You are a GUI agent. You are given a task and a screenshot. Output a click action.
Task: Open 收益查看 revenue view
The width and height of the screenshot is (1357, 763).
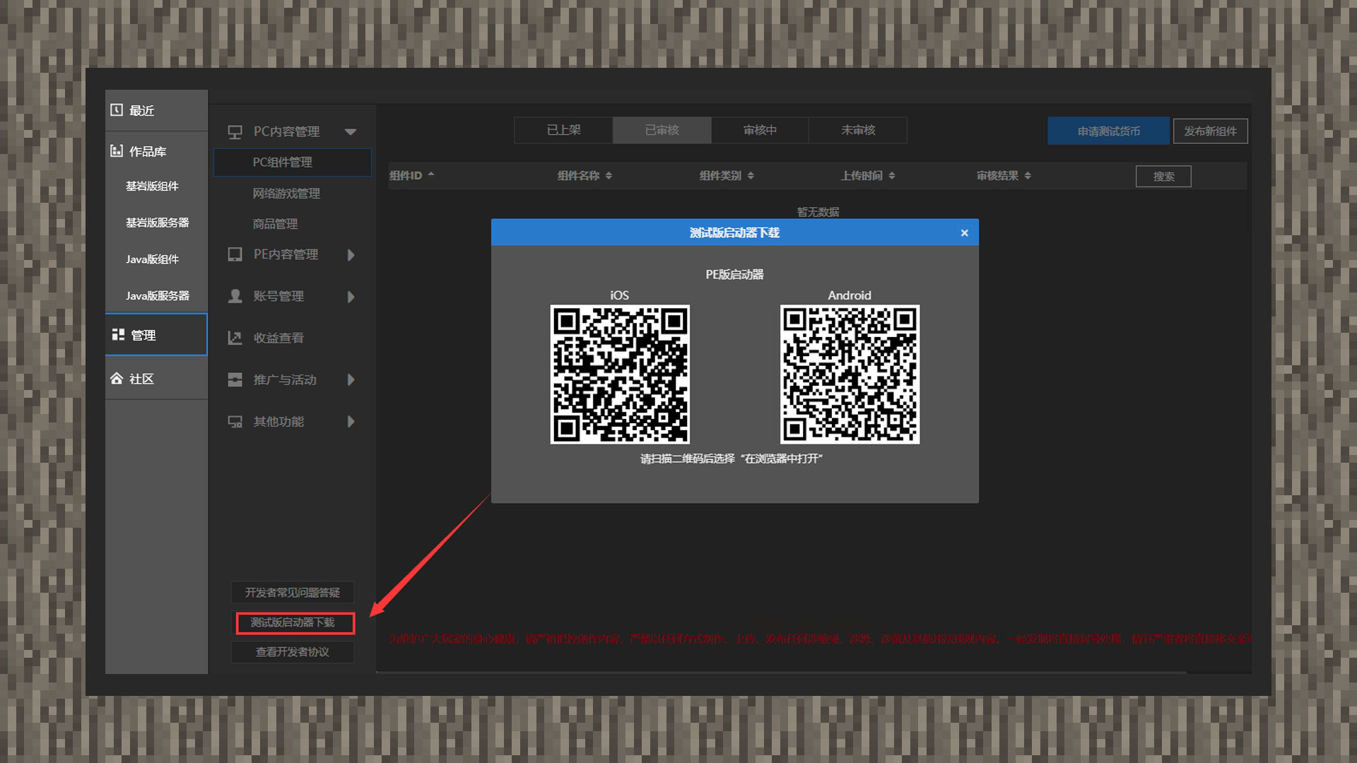[278, 338]
